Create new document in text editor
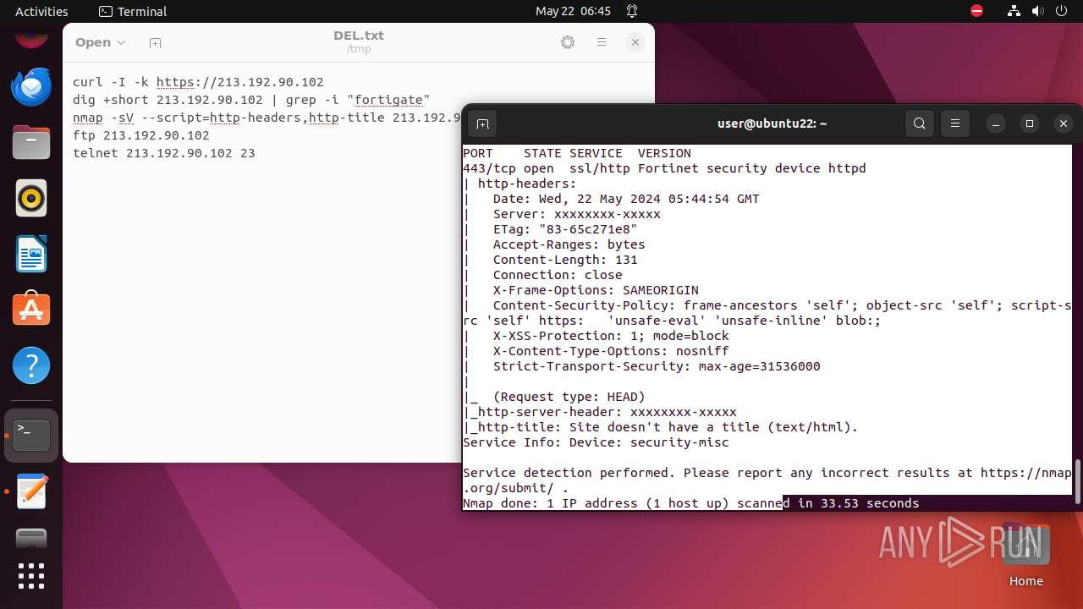Screen dimensions: 1083x609 [x=155, y=42]
